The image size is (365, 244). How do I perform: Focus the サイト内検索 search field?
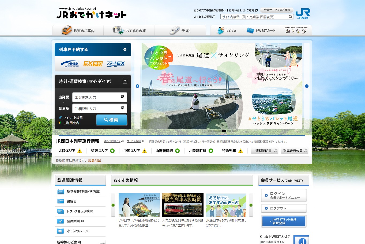tap(254, 17)
